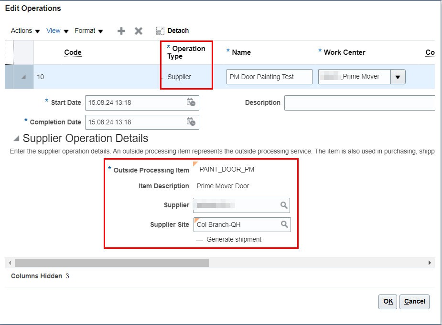Open the Work Center dropdown
This screenshot has width=442, height=325.
[x=399, y=76]
